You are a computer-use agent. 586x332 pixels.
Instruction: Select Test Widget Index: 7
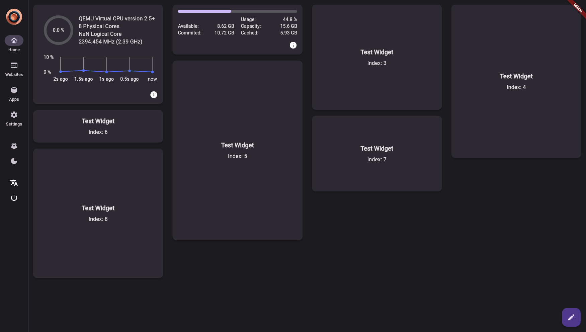377,154
